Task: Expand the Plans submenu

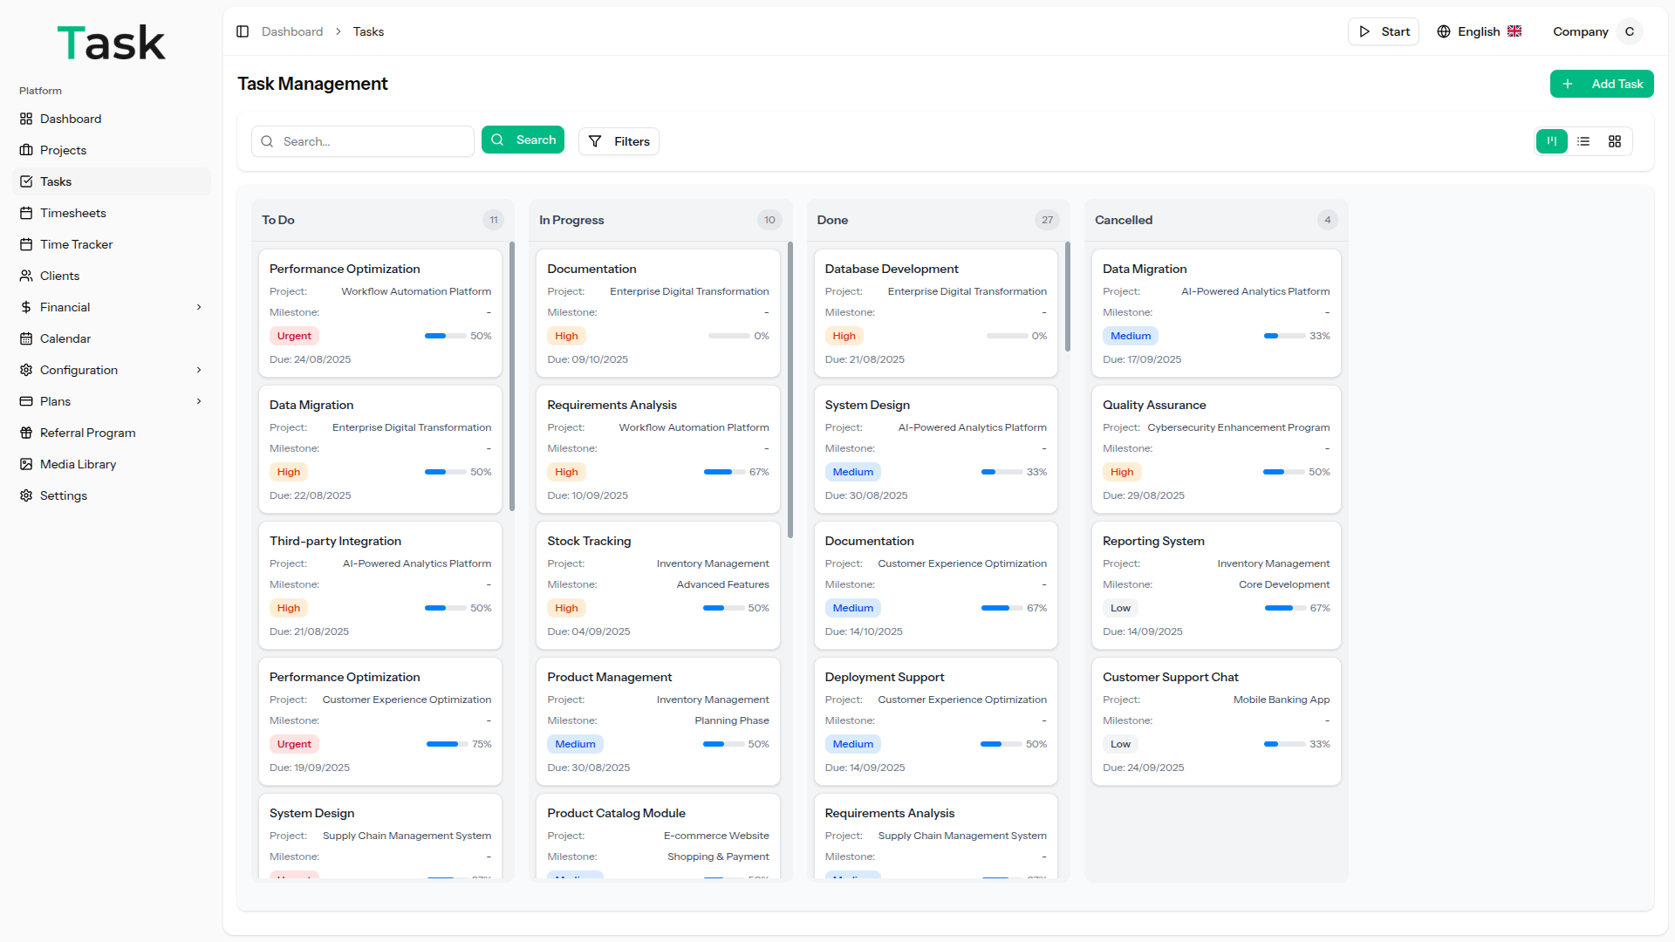Action: (x=199, y=401)
